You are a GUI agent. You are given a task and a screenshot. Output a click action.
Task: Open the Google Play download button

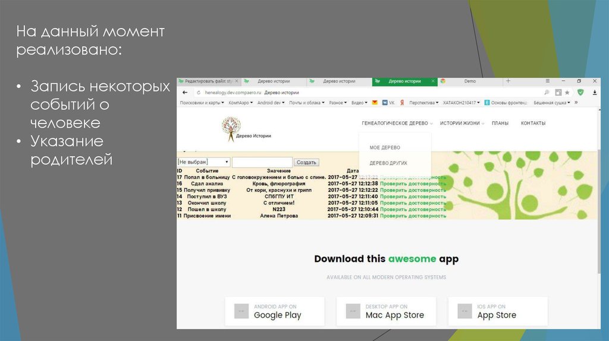tap(275, 311)
